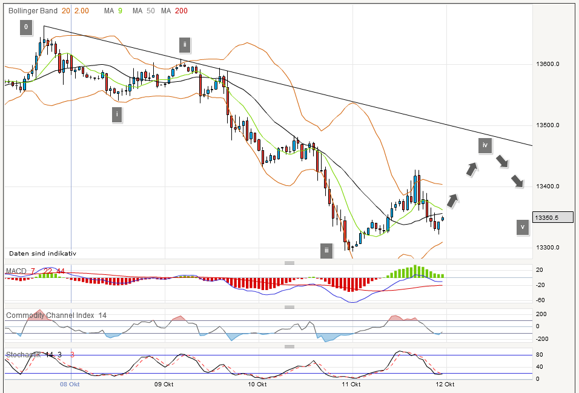Click the grey MA 50 indicator label
This screenshot has width=579, height=393.
point(144,11)
